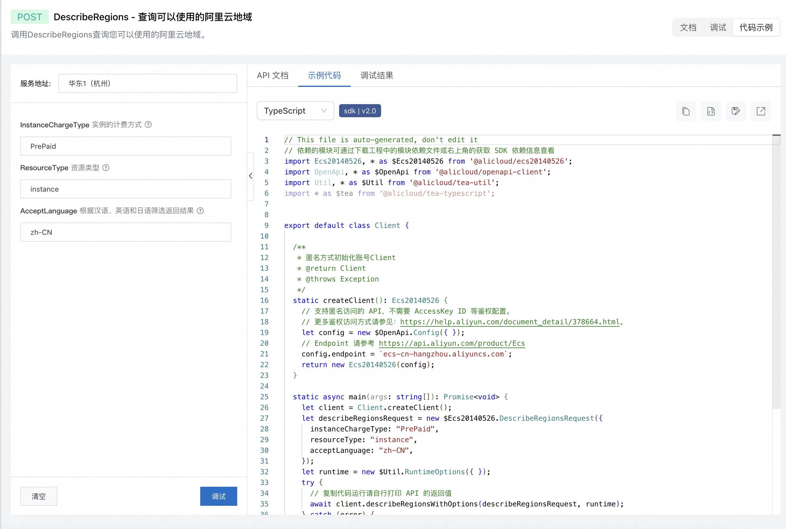Collapse the left parameter panel arrow
The width and height of the screenshot is (786, 529).
coord(251,176)
